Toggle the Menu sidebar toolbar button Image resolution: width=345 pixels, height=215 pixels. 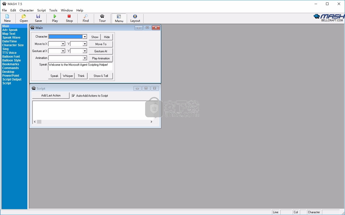coord(119,19)
